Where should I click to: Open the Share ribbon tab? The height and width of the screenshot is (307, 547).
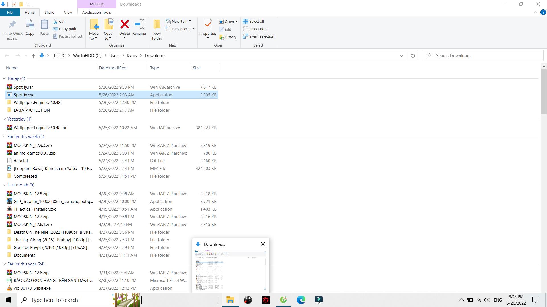point(49,12)
